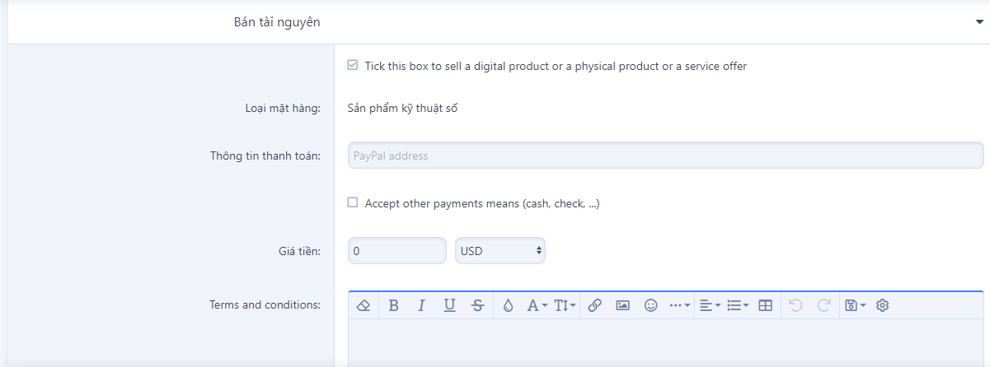990x367 pixels.
Task: Open editor settings gear icon
Action: (882, 305)
